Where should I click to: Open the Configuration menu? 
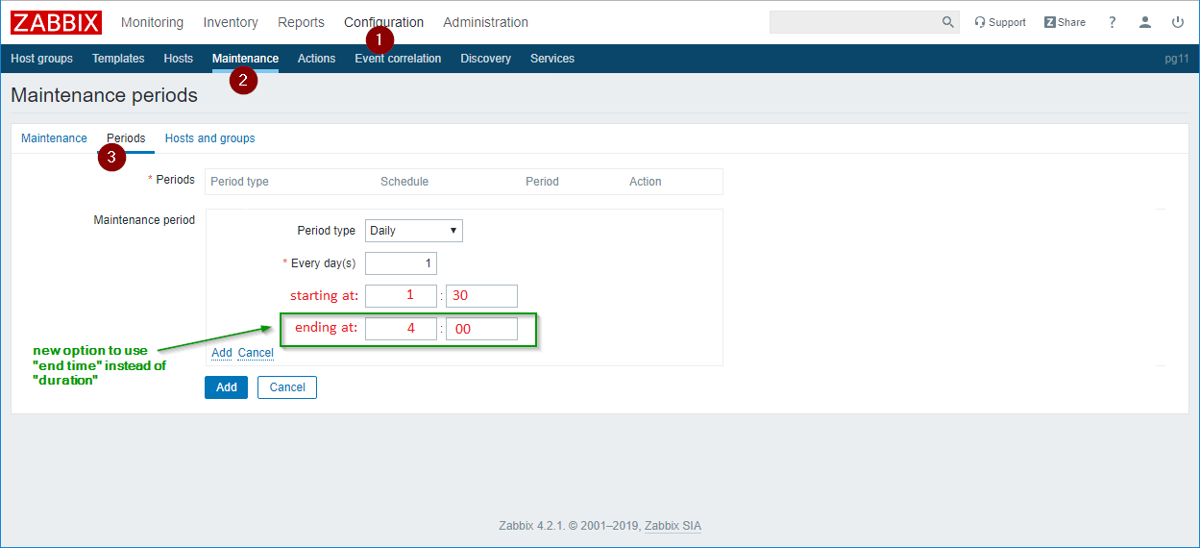click(x=383, y=22)
